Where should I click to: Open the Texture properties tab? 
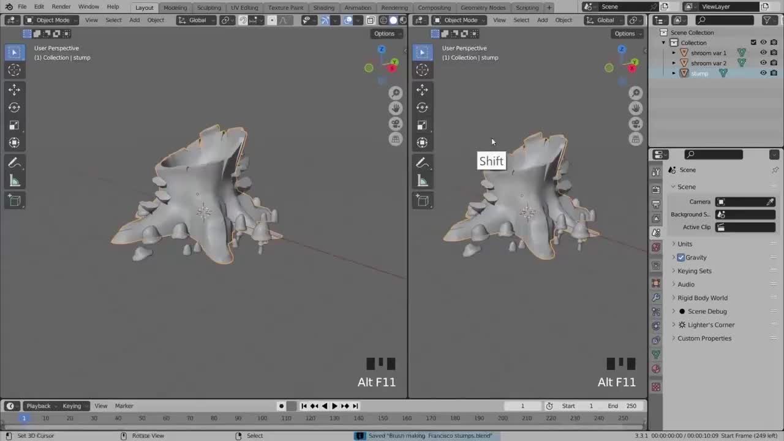click(656, 387)
